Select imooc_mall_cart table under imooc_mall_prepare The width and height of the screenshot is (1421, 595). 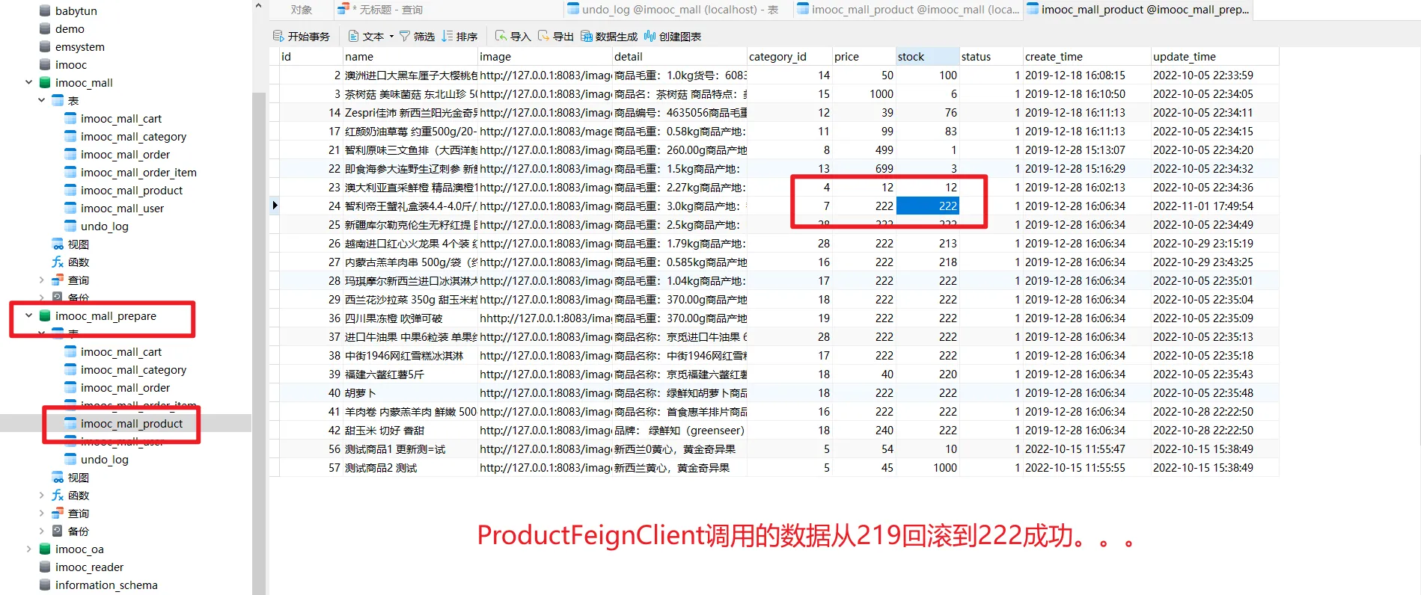pos(120,351)
